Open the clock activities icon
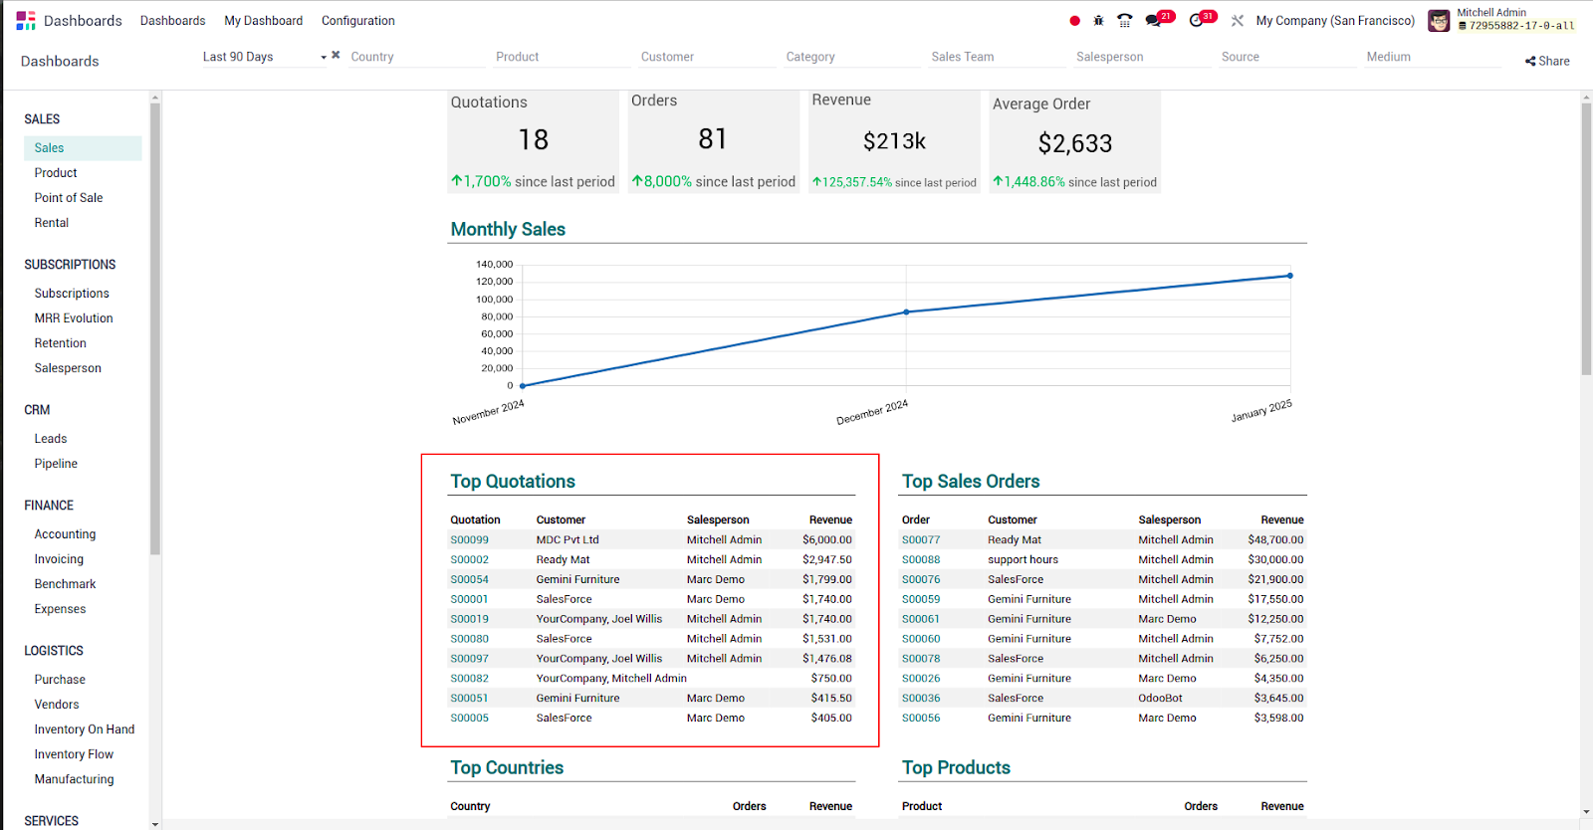 [1197, 21]
